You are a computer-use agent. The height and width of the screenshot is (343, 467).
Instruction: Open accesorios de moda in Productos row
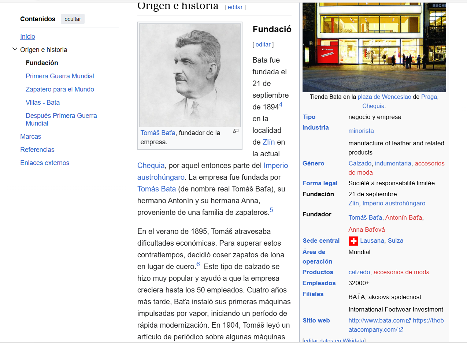coord(401,272)
